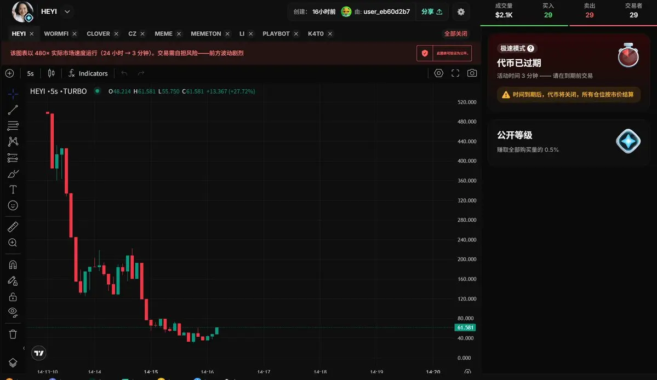Choose the pattern drawing tool
Screen dimensions: 657x380
[13, 141]
